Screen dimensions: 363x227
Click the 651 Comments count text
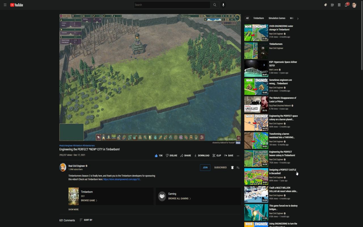(x=67, y=220)
